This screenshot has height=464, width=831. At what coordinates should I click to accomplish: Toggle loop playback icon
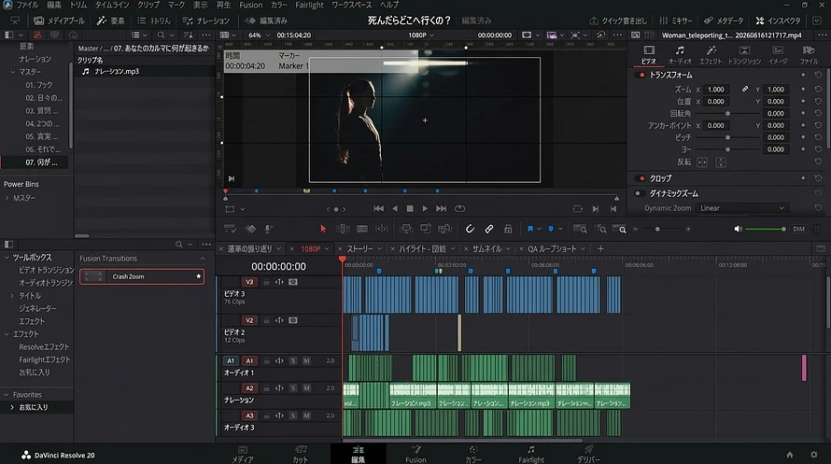(460, 209)
